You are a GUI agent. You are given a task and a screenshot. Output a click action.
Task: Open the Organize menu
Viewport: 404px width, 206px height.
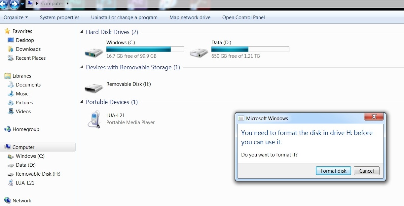point(16,17)
